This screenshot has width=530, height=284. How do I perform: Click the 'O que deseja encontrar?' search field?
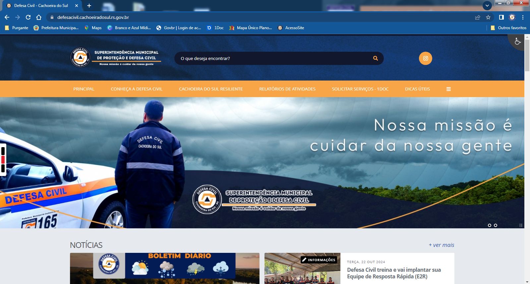click(272, 58)
